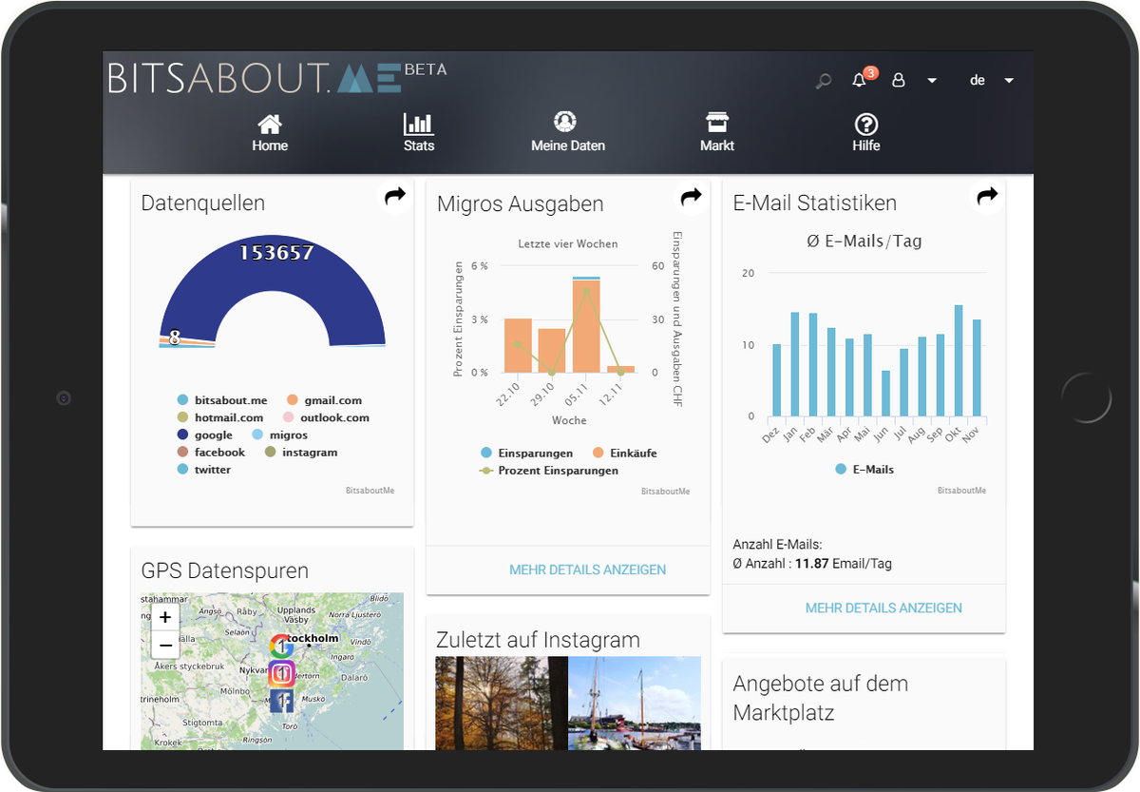Toggle migros legend entry
The height and width of the screenshot is (792, 1140).
280,435
